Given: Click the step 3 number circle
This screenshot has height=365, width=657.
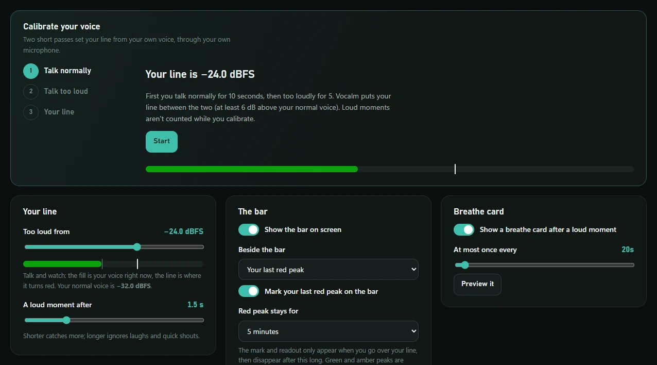Looking at the screenshot, I should [31, 112].
